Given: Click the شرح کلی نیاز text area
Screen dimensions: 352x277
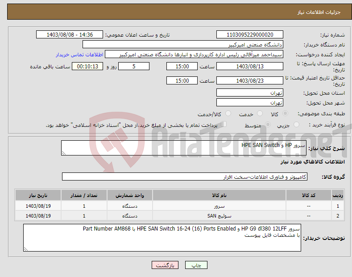Looking at the screenshot, I should point(184,148).
